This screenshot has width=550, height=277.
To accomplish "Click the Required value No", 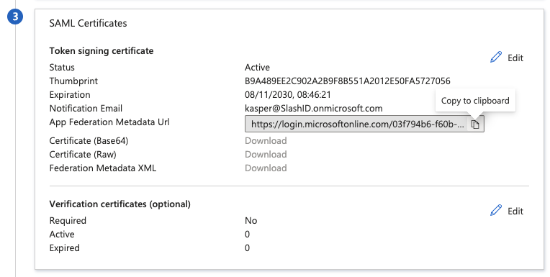I will (251, 221).
